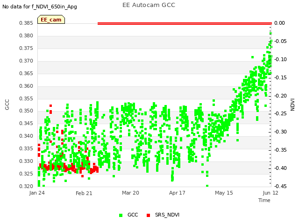Select the SRS_NDVI legend label
Screen dimensions: 299x224
coord(167,215)
